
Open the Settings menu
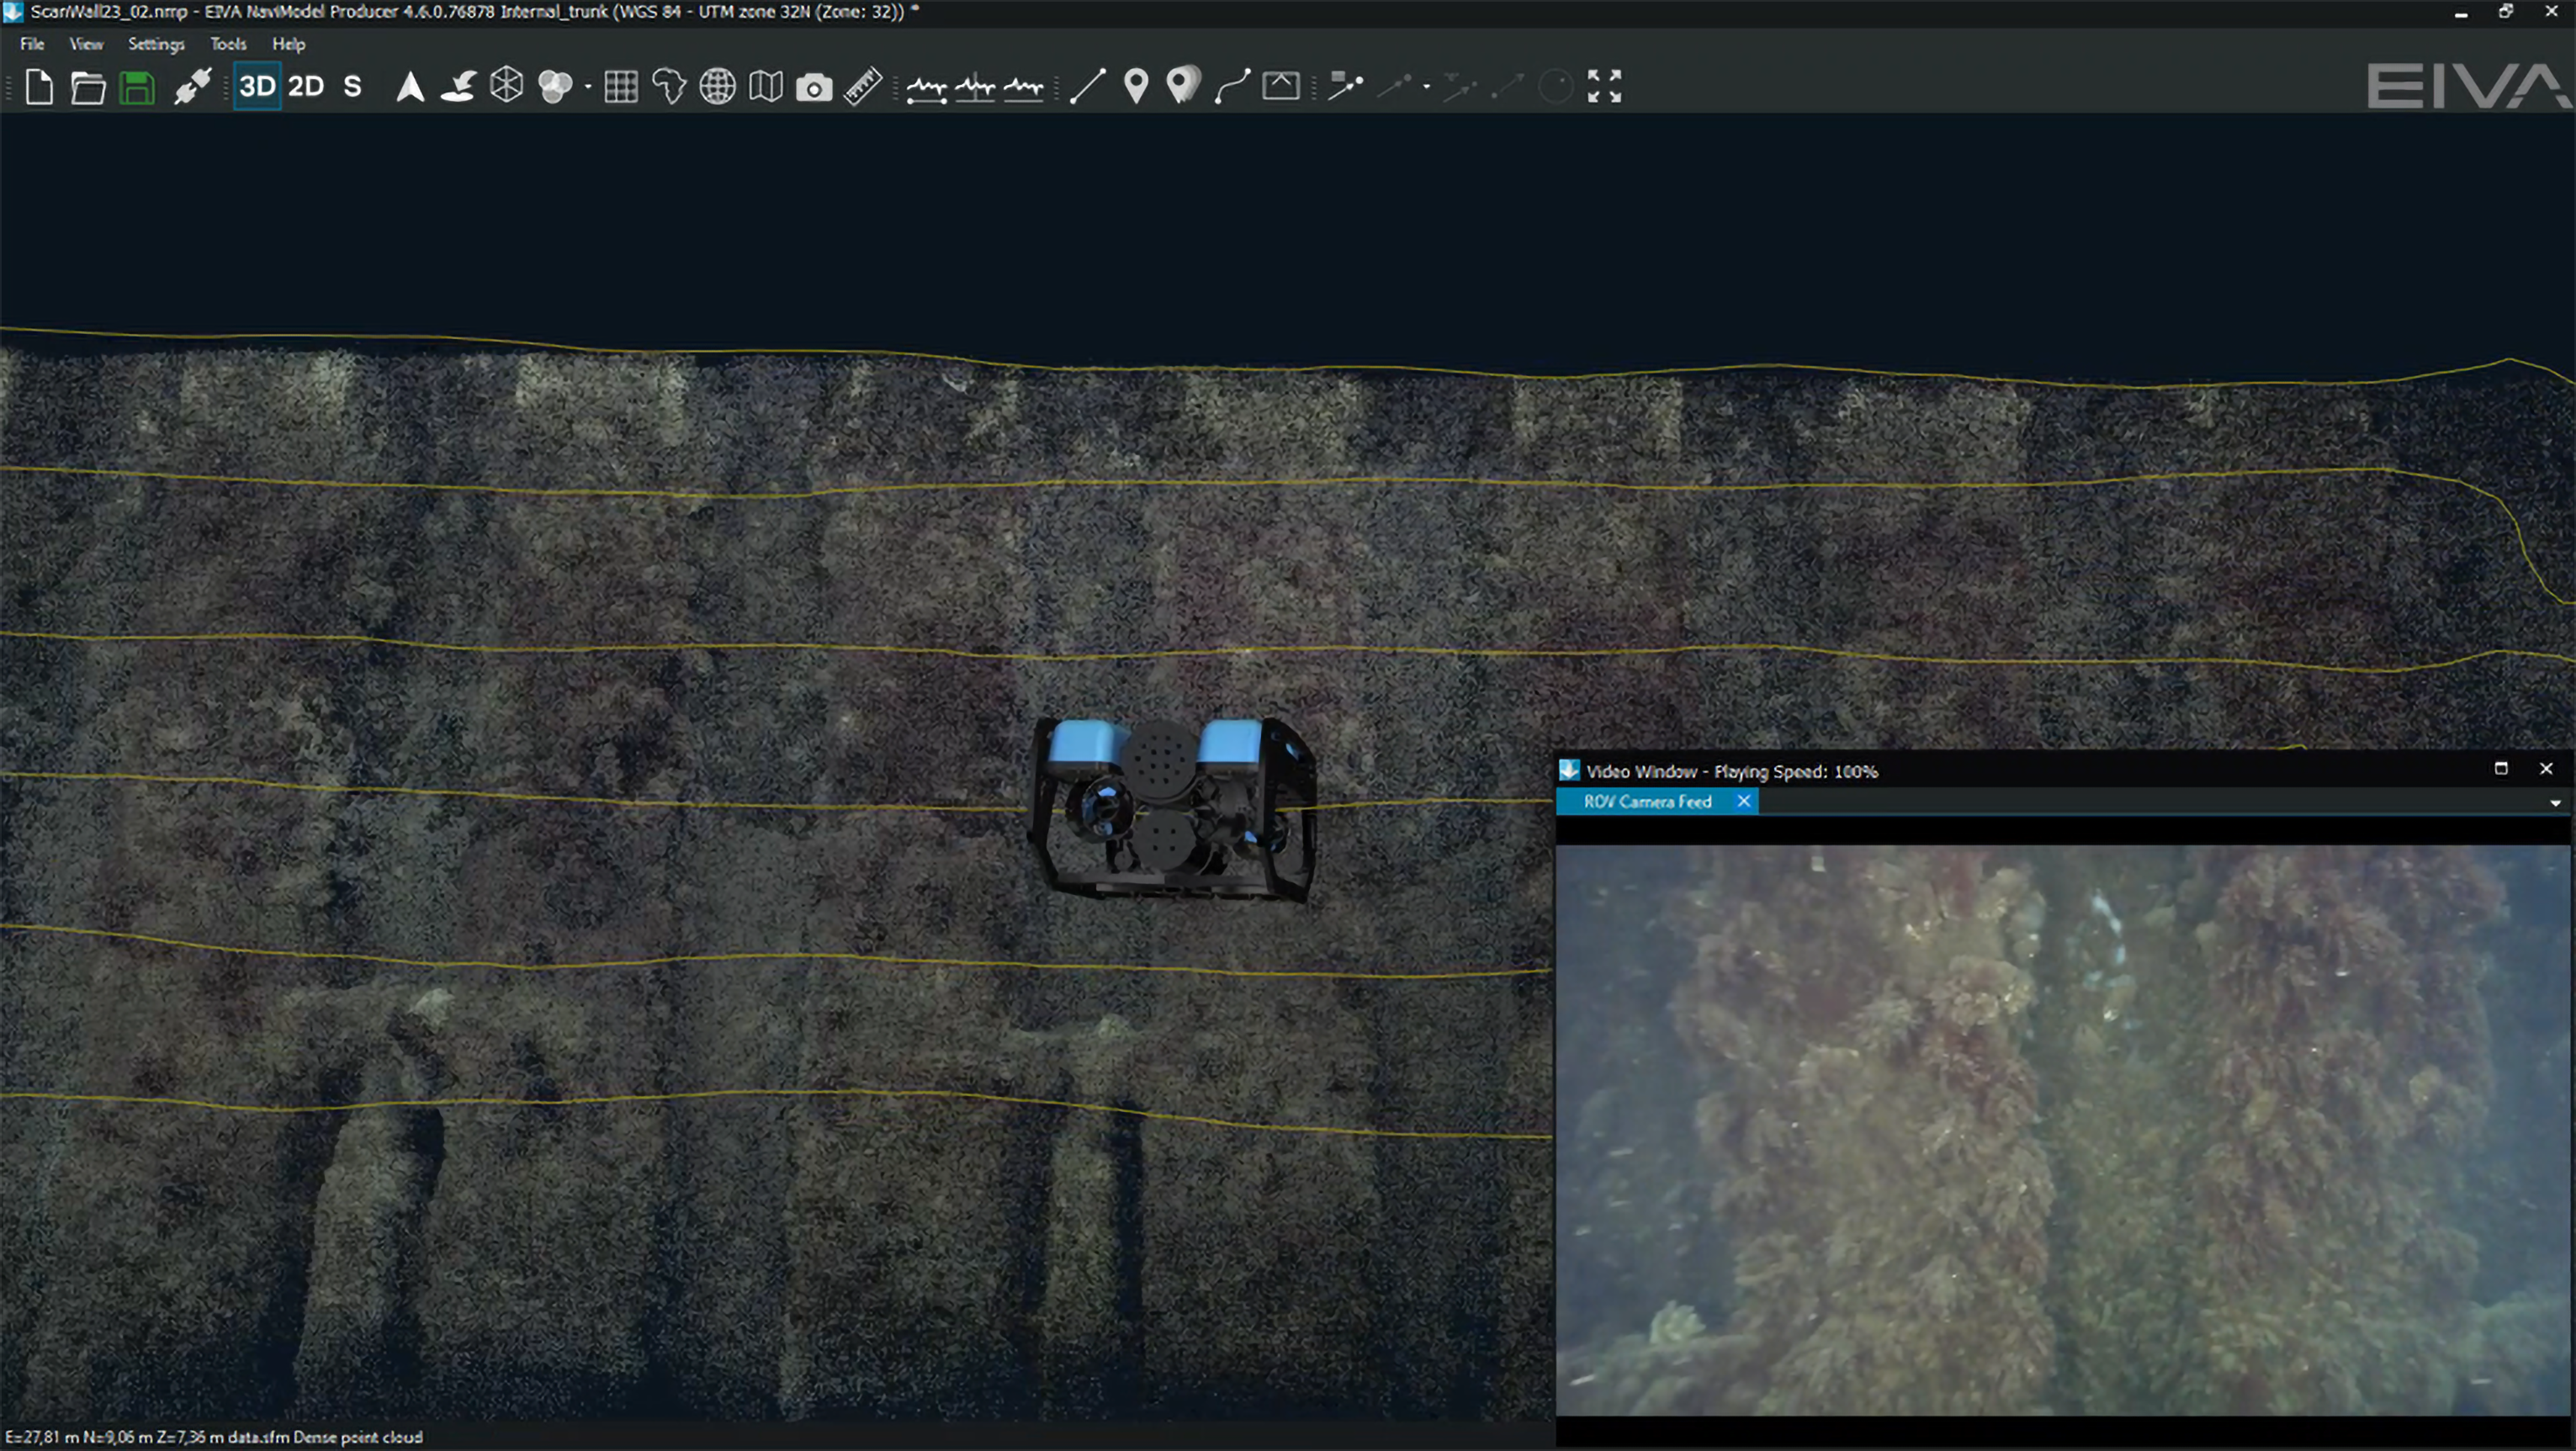point(156,44)
